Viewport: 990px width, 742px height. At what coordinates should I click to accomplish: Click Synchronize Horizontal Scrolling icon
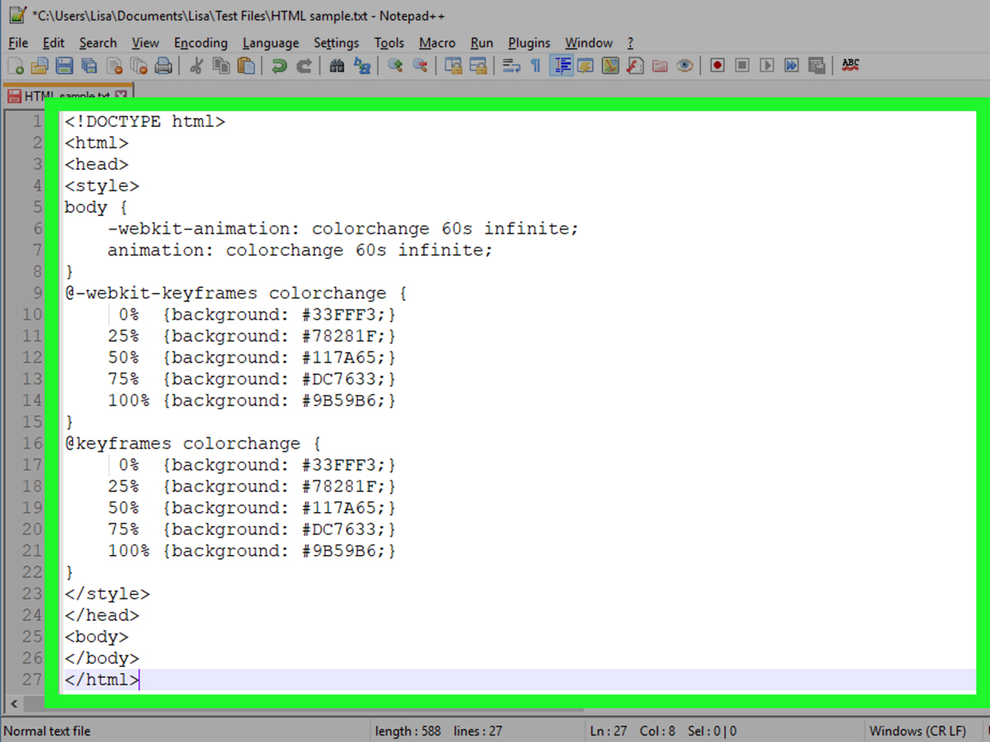(x=478, y=66)
